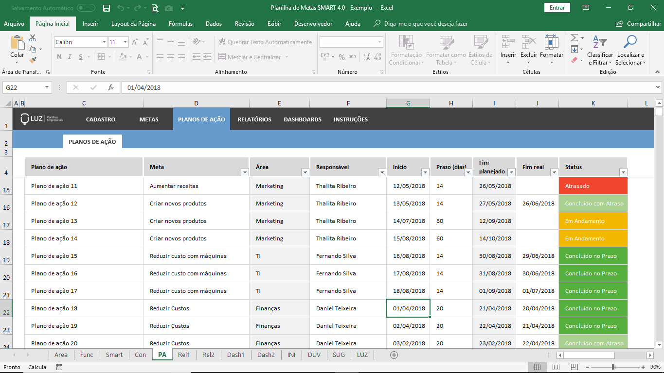
Task: Select the Format Painter brush icon
Action: (x=33, y=60)
